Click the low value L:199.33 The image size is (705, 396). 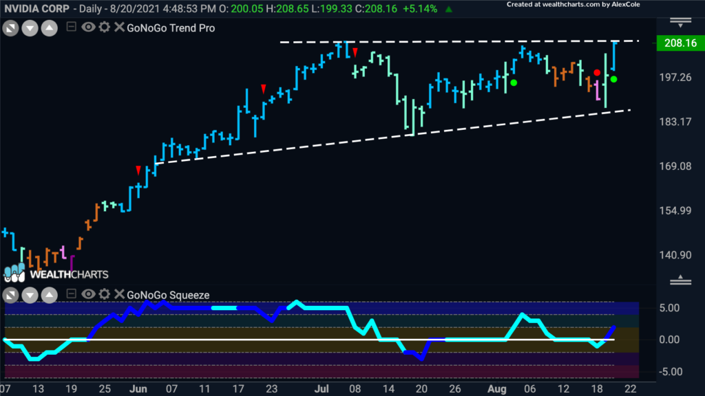coord(332,9)
